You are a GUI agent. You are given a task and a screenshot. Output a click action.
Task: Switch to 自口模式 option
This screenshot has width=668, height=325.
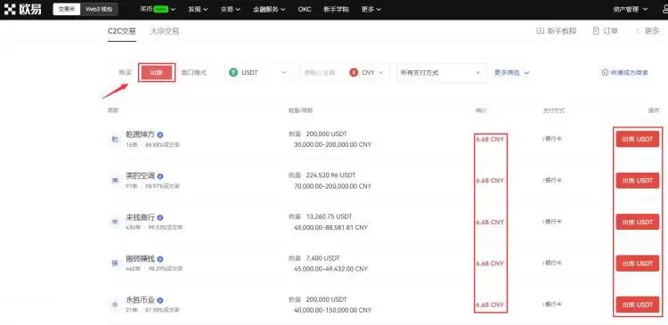[x=194, y=73]
